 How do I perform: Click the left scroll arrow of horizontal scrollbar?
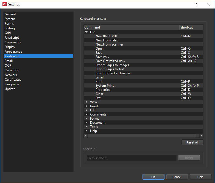(x=86, y=136)
